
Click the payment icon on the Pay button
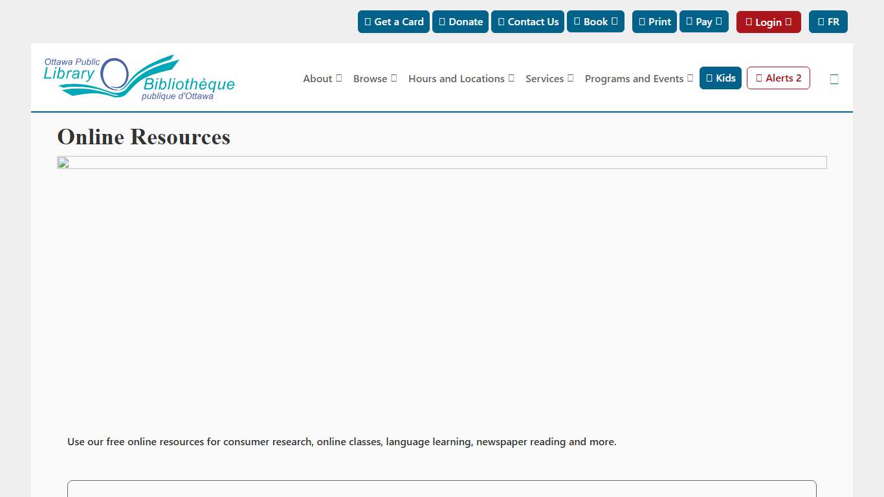click(690, 21)
